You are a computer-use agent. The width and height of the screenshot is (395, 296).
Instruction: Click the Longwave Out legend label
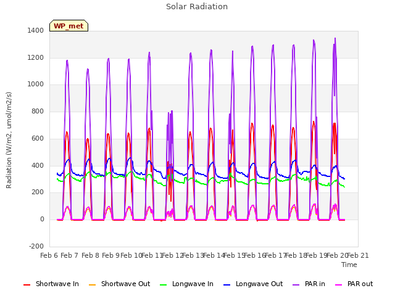point(259,284)
